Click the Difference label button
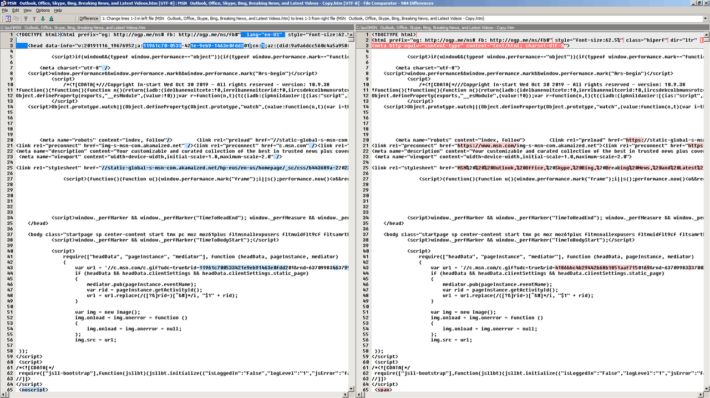This screenshot has width=710, height=398. [89, 18]
